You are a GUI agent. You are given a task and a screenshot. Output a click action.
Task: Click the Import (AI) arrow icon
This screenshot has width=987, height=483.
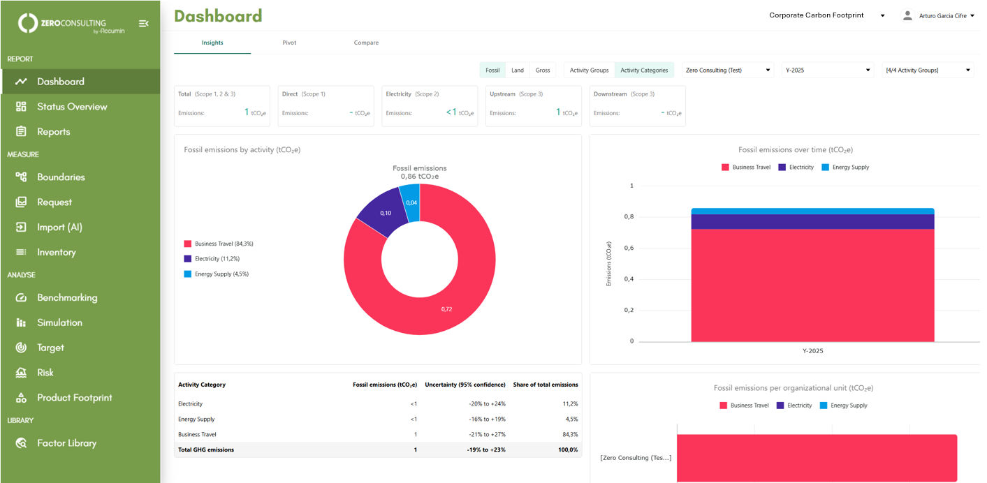pos(22,228)
